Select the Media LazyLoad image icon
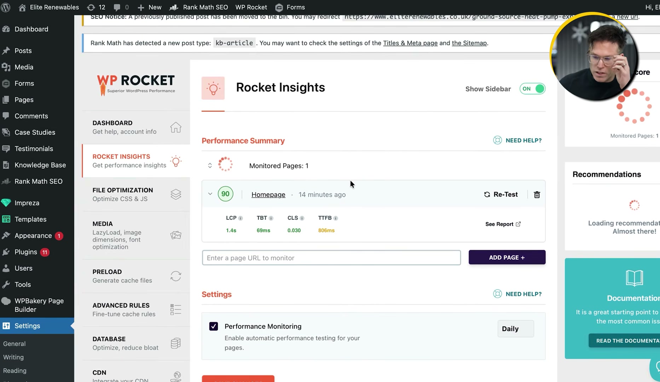Viewport: 660px width, 382px height. click(176, 235)
